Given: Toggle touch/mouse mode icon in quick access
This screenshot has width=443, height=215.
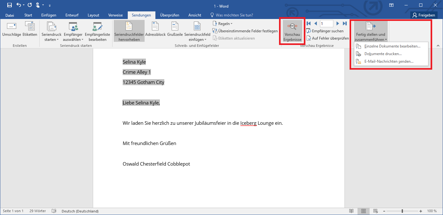Looking at the screenshot, I should (x=38, y=5).
